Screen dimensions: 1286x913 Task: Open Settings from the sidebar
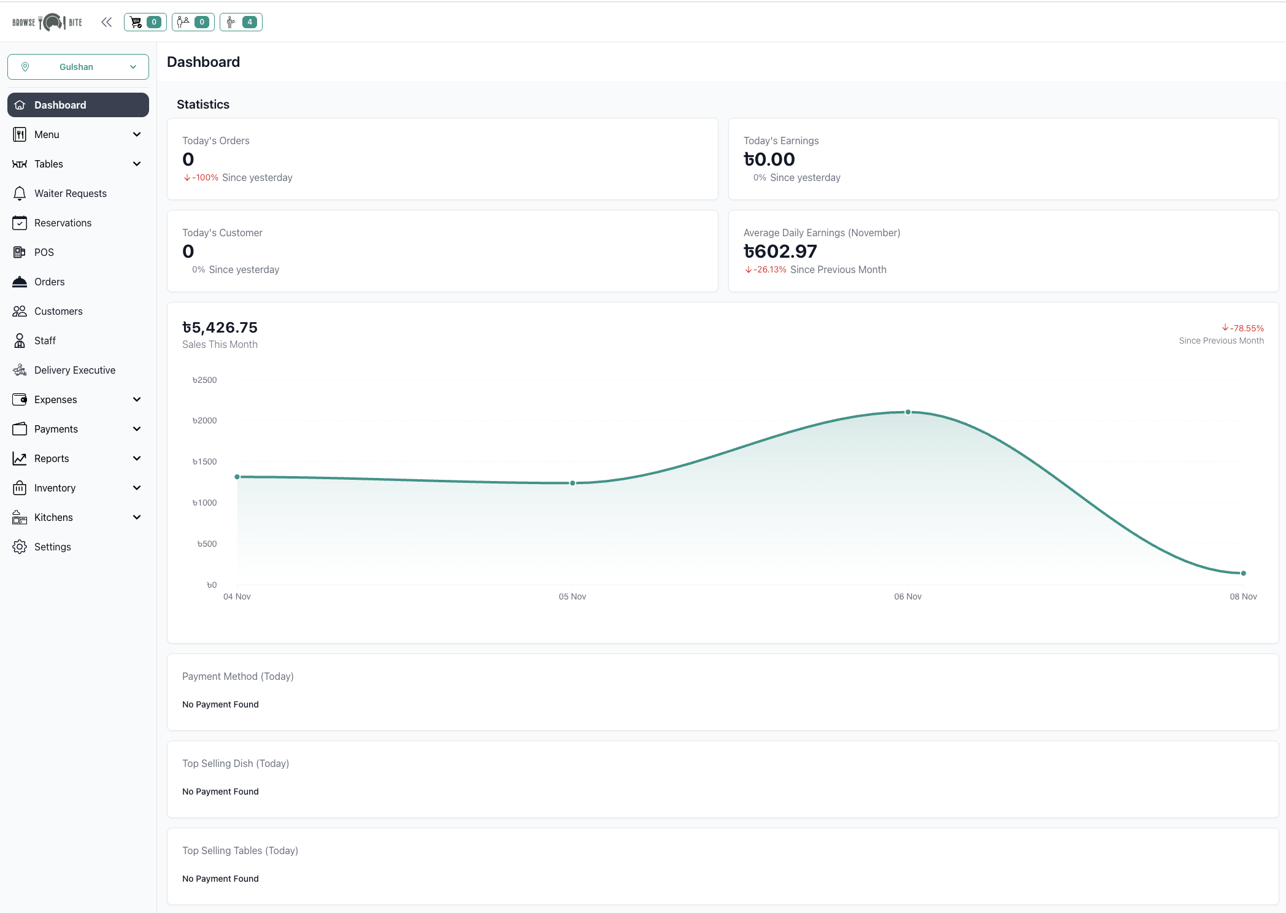click(x=52, y=546)
